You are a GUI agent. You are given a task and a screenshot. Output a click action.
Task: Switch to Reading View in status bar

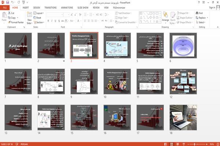tap(177, 144)
